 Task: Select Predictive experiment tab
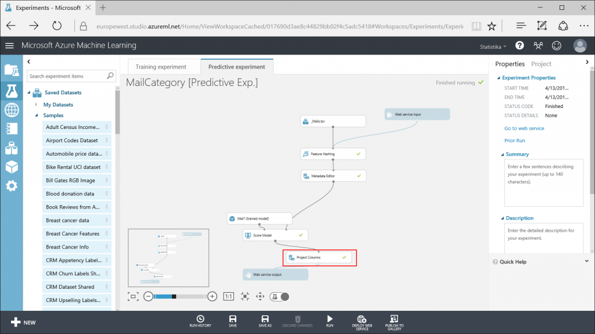[x=237, y=67]
